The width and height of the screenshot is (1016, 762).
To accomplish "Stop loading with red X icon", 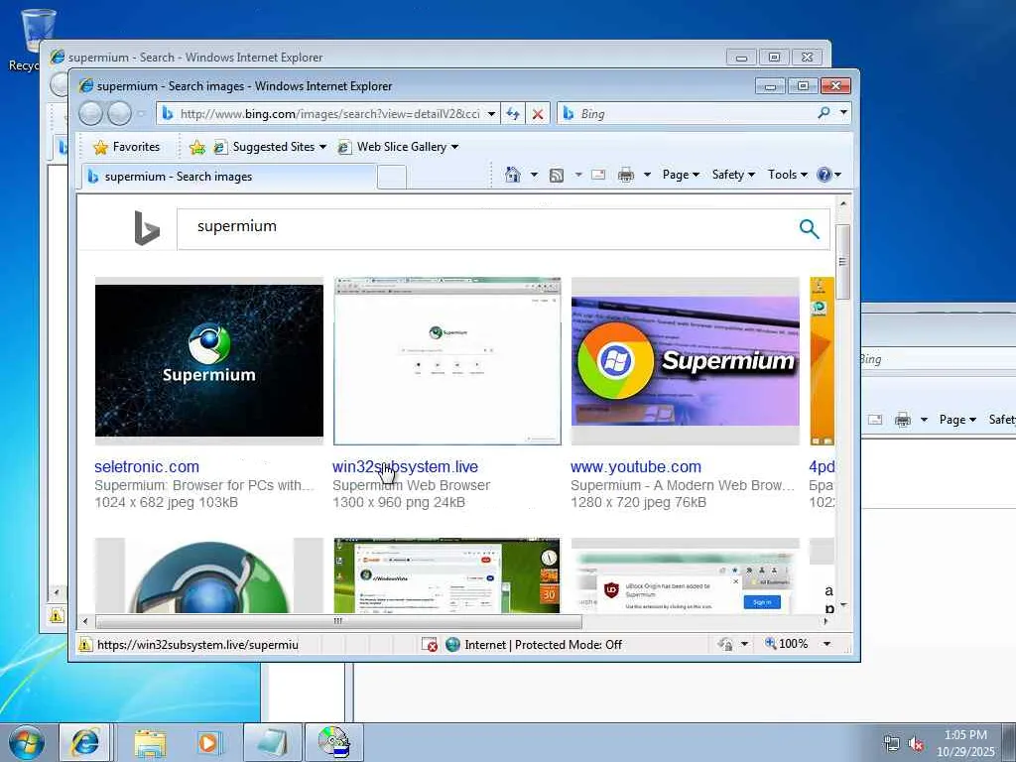I will [537, 114].
